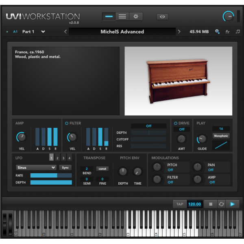Click the PITCH modulation knob
The width and height of the screenshot is (244, 244).
(x=157, y=167)
